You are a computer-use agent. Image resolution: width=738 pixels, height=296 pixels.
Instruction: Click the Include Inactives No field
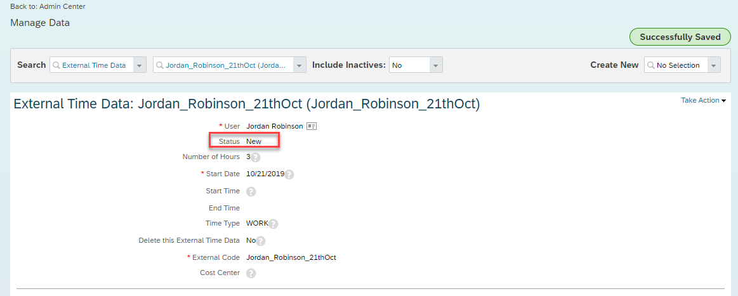tap(416, 65)
